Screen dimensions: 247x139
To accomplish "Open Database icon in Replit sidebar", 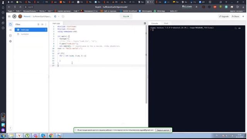I will pyautogui.click(x=10, y=36).
